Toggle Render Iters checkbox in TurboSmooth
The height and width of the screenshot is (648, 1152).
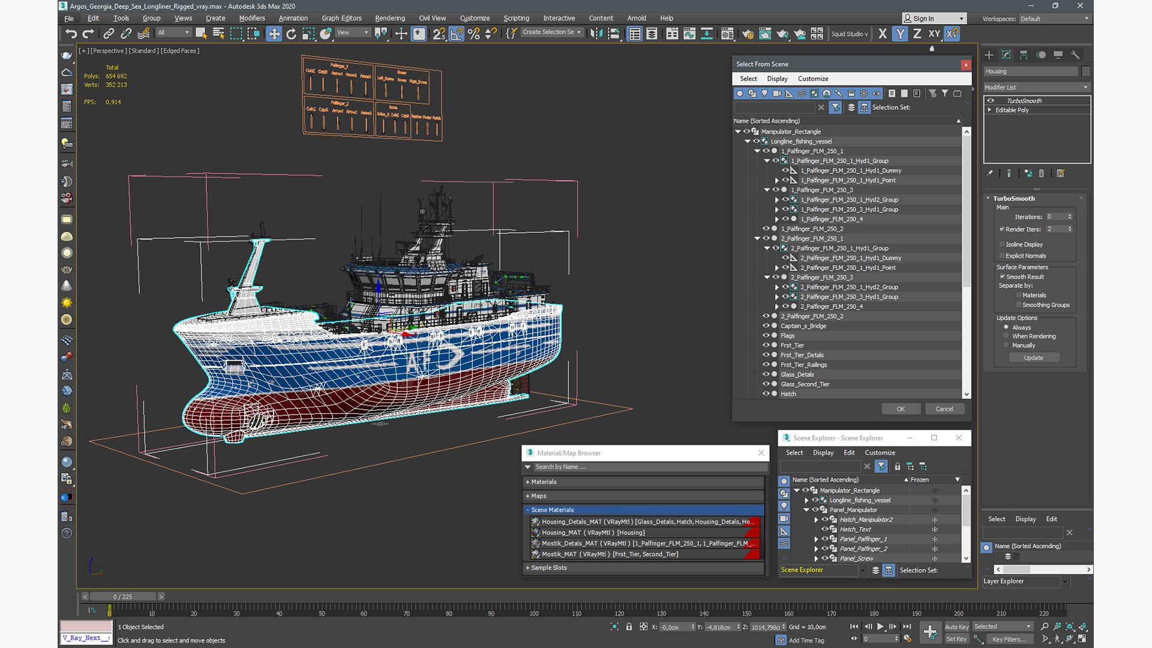[x=1002, y=229]
